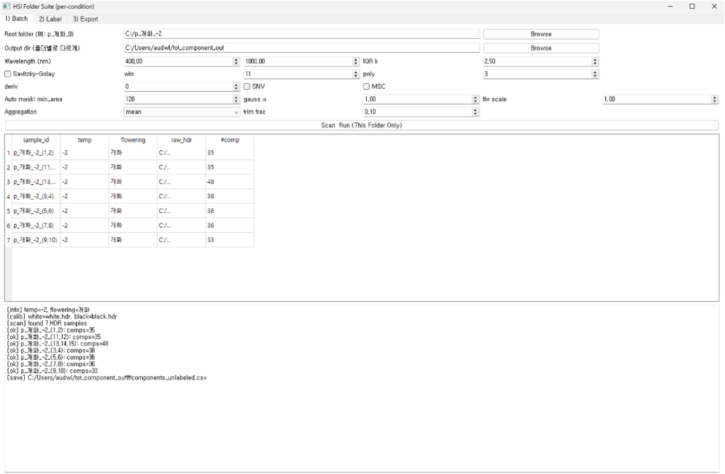The height and width of the screenshot is (474, 725).
Task: Click #comp value 48 in row 3
Action: coord(230,182)
